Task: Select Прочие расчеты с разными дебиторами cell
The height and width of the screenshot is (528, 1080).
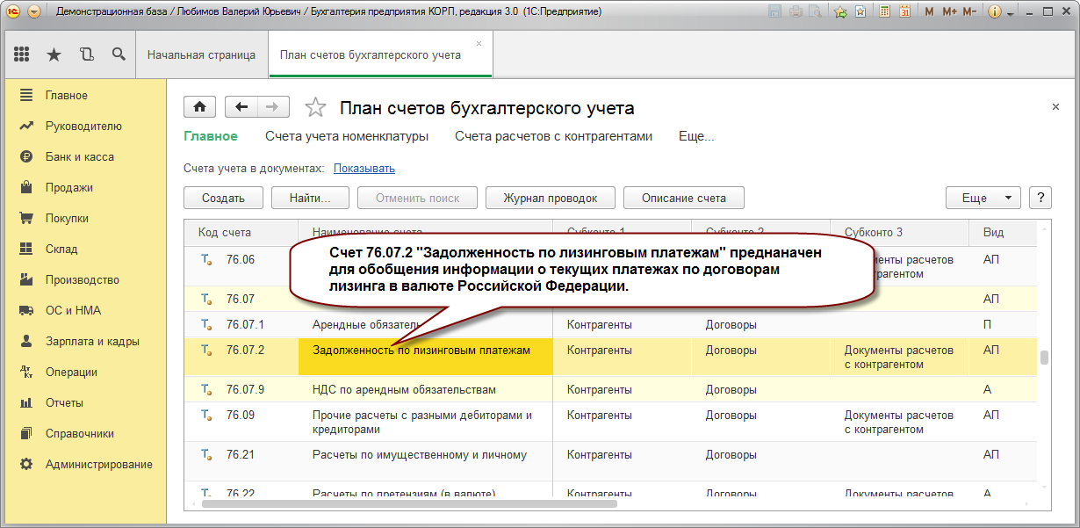Action: tap(426, 423)
